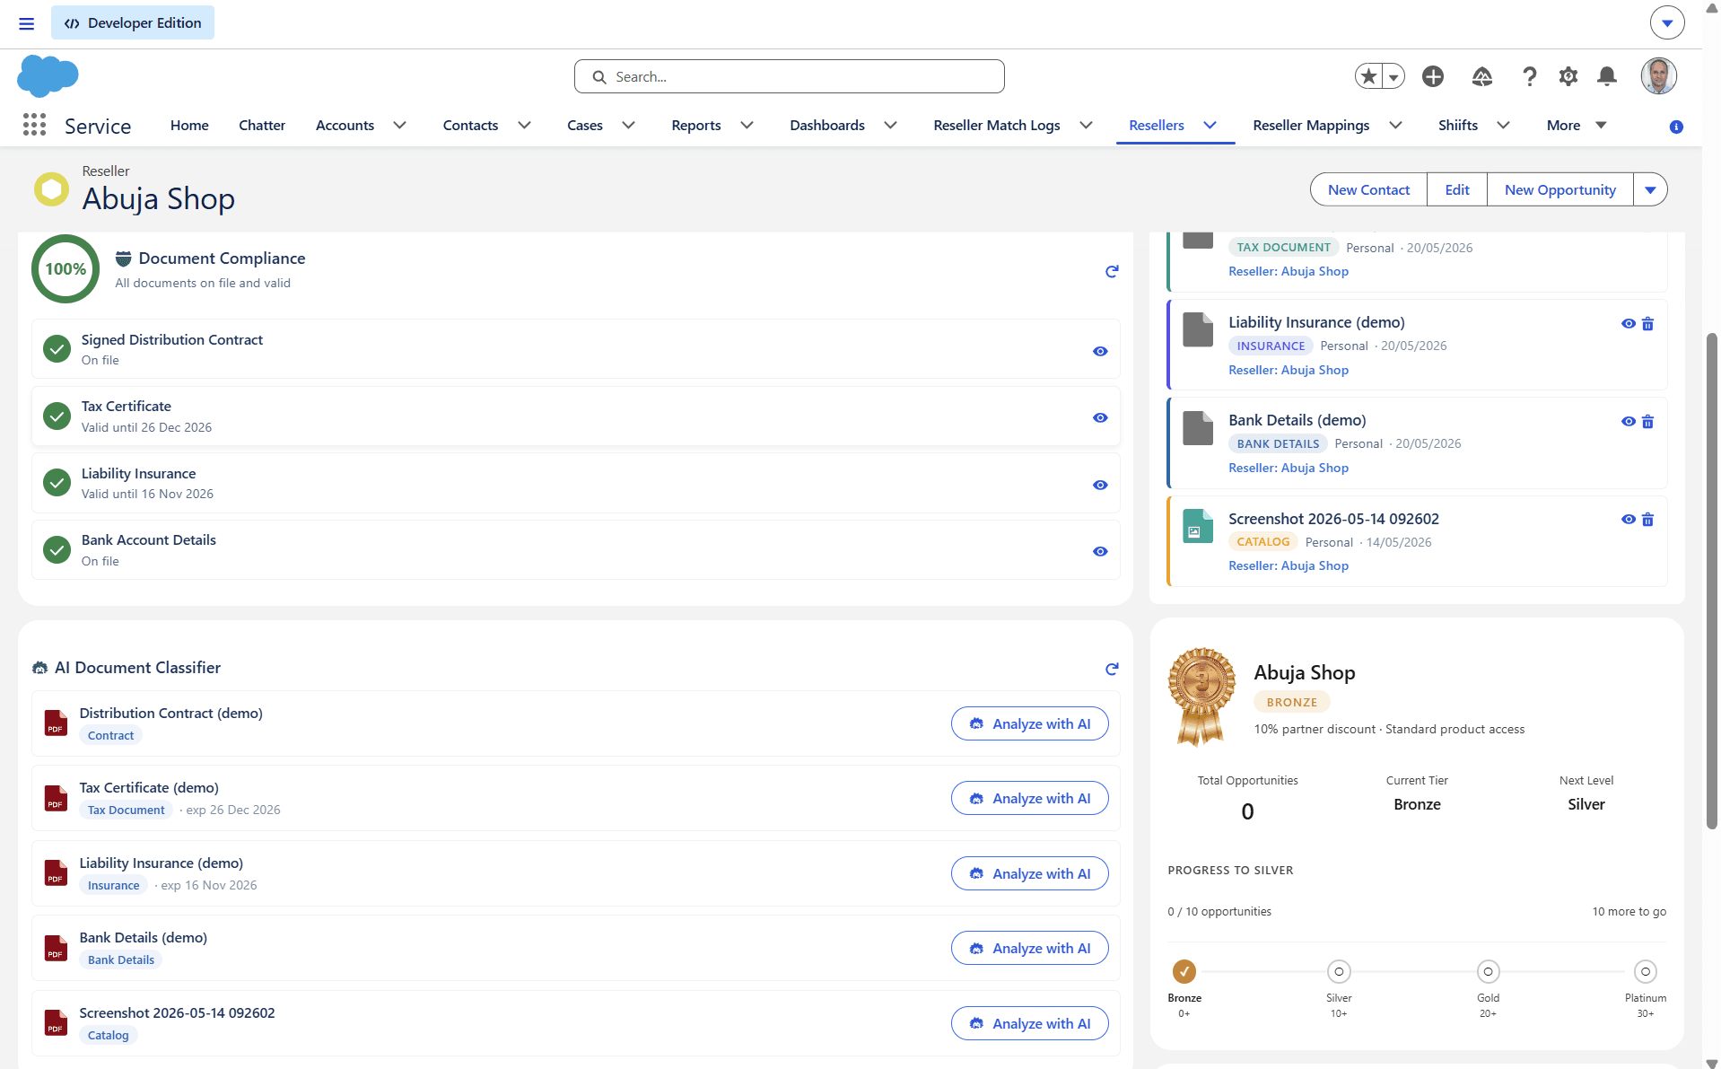Click the file icon of Liability Insurance card
The image size is (1721, 1069).
point(1198,329)
